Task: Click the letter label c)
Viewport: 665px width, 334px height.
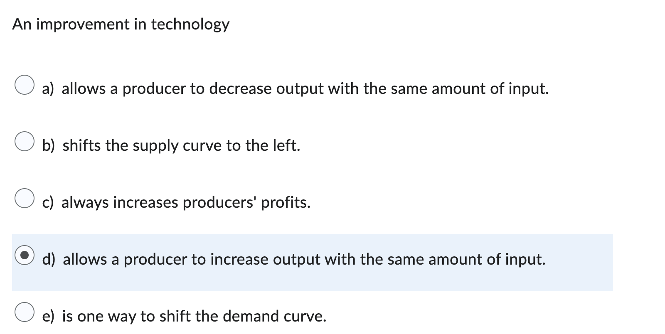Action: point(48,203)
